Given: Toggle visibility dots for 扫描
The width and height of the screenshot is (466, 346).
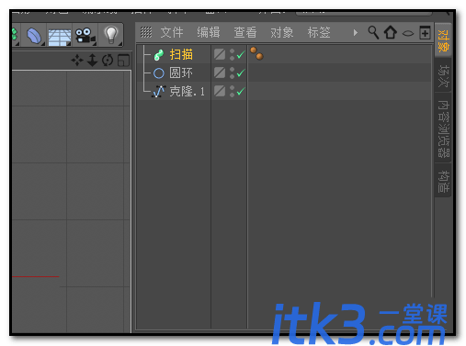Looking at the screenshot, I should pos(233,55).
